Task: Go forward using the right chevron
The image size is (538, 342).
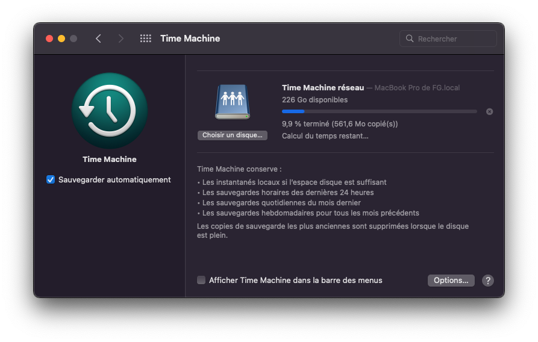Action: pos(120,39)
